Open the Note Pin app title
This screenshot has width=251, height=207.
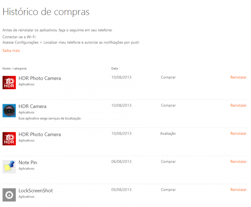28,162
